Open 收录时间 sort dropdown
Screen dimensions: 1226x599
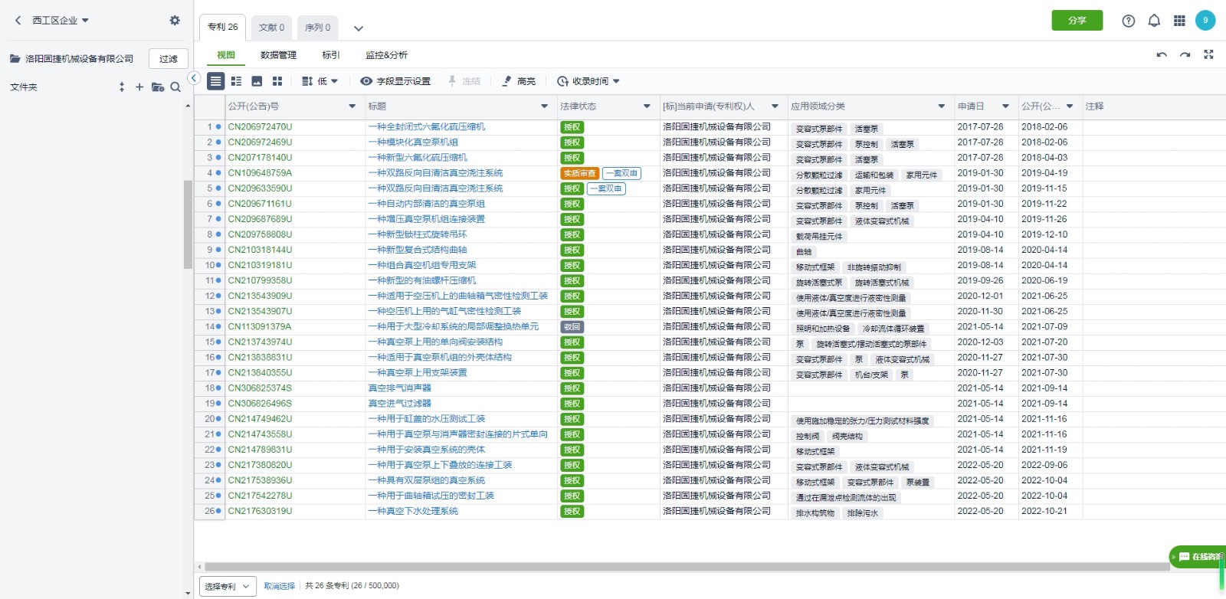point(588,81)
